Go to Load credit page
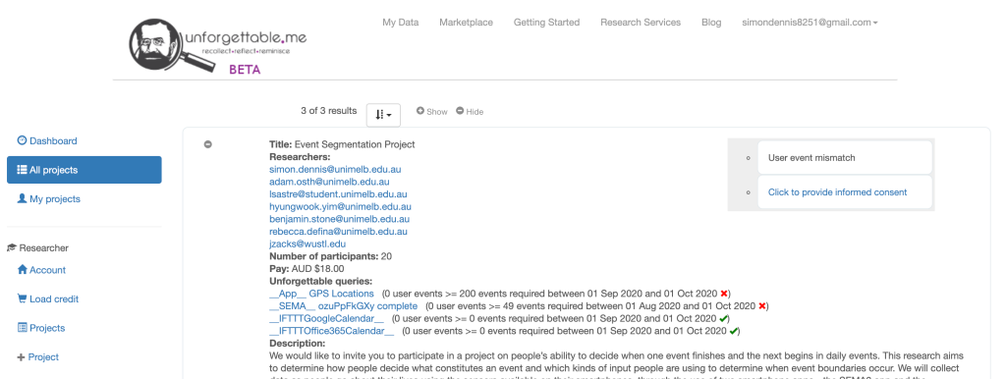 (x=48, y=298)
